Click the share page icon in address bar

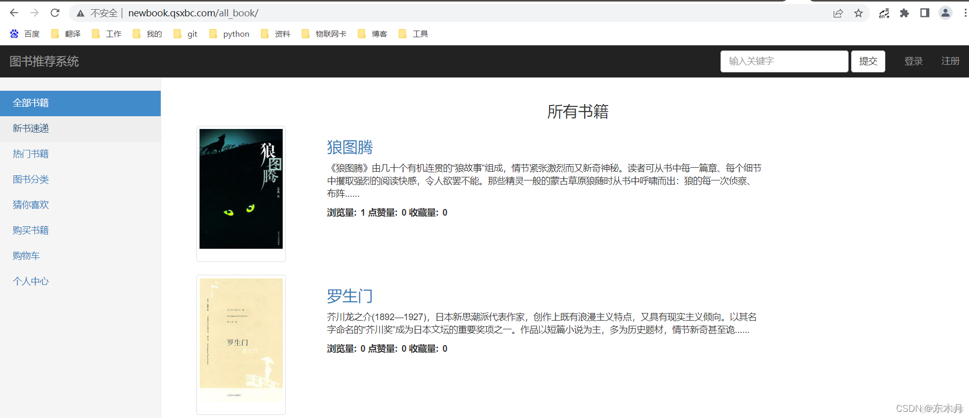tap(838, 13)
